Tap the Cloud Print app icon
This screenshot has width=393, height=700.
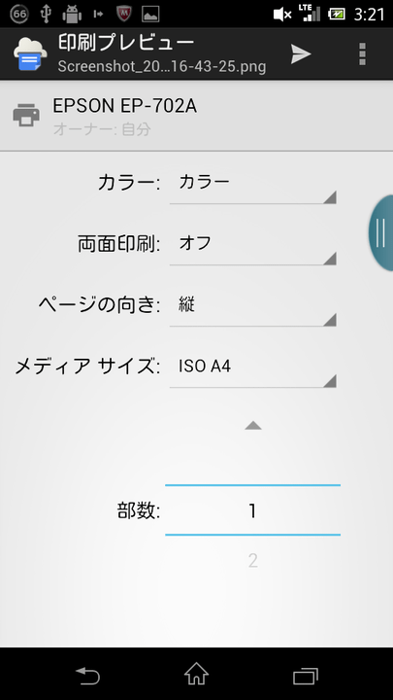point(30,54)
